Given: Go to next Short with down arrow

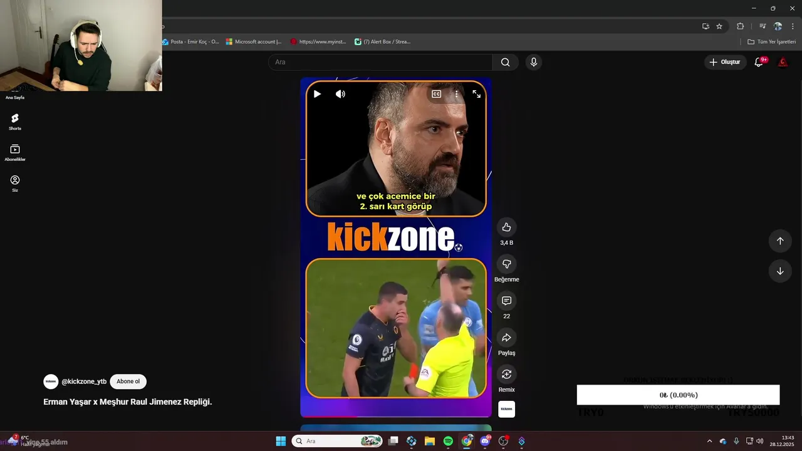Looking at the screenshot, I should tap(780, 271).
